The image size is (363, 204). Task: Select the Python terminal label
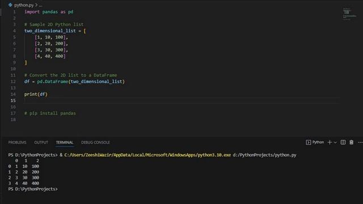pyautogui.click(x=318, y=142)
